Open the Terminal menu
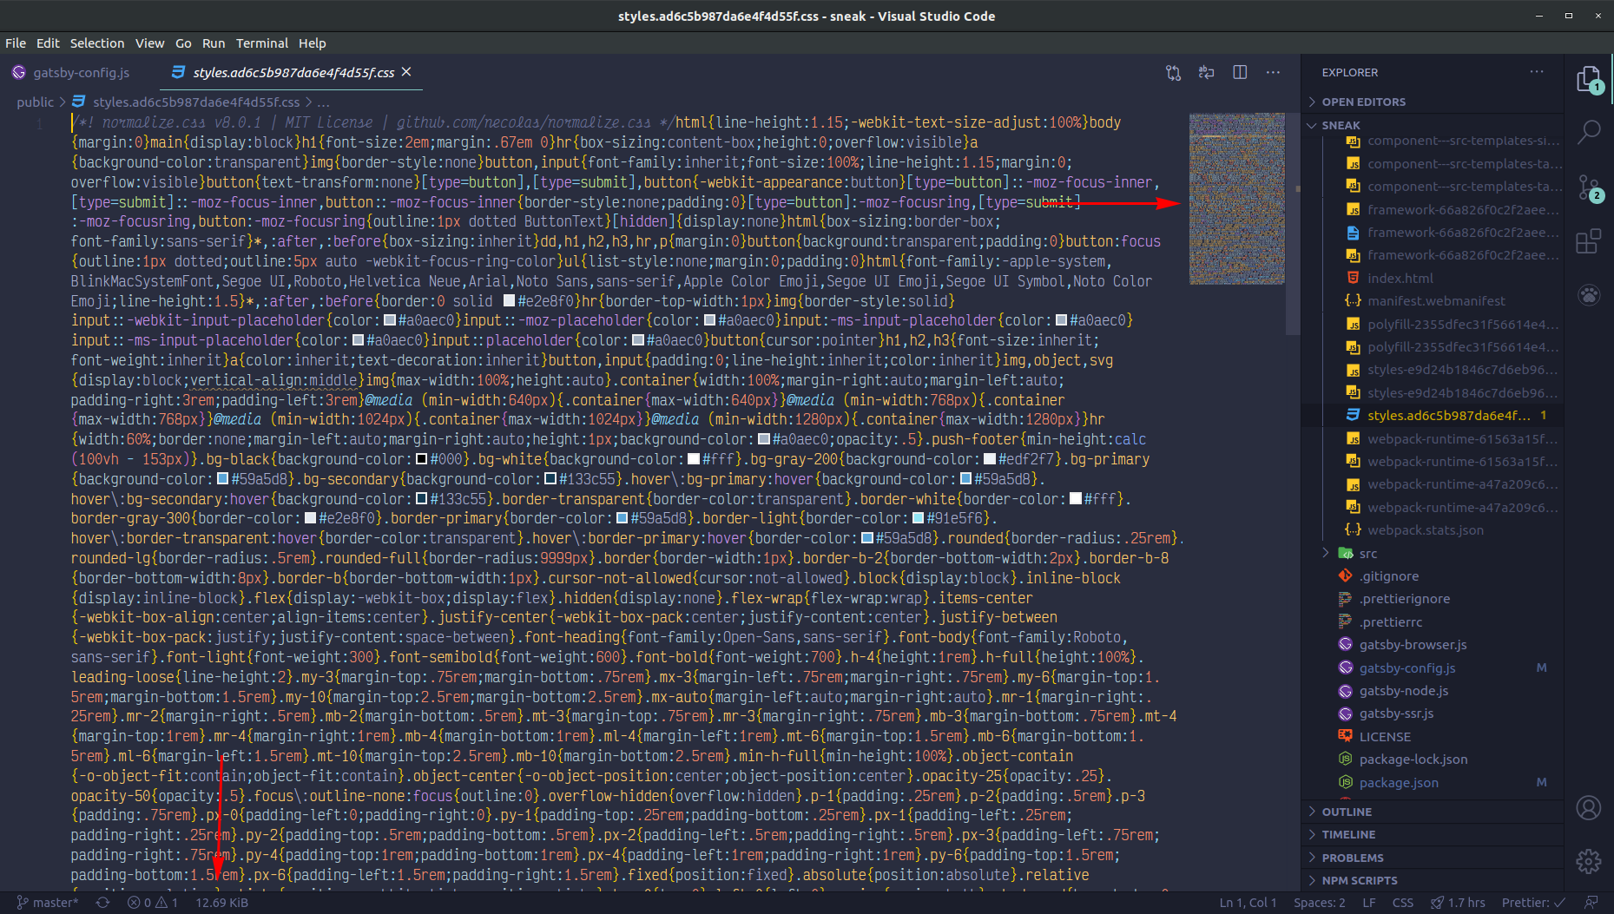 click(261, 43)
